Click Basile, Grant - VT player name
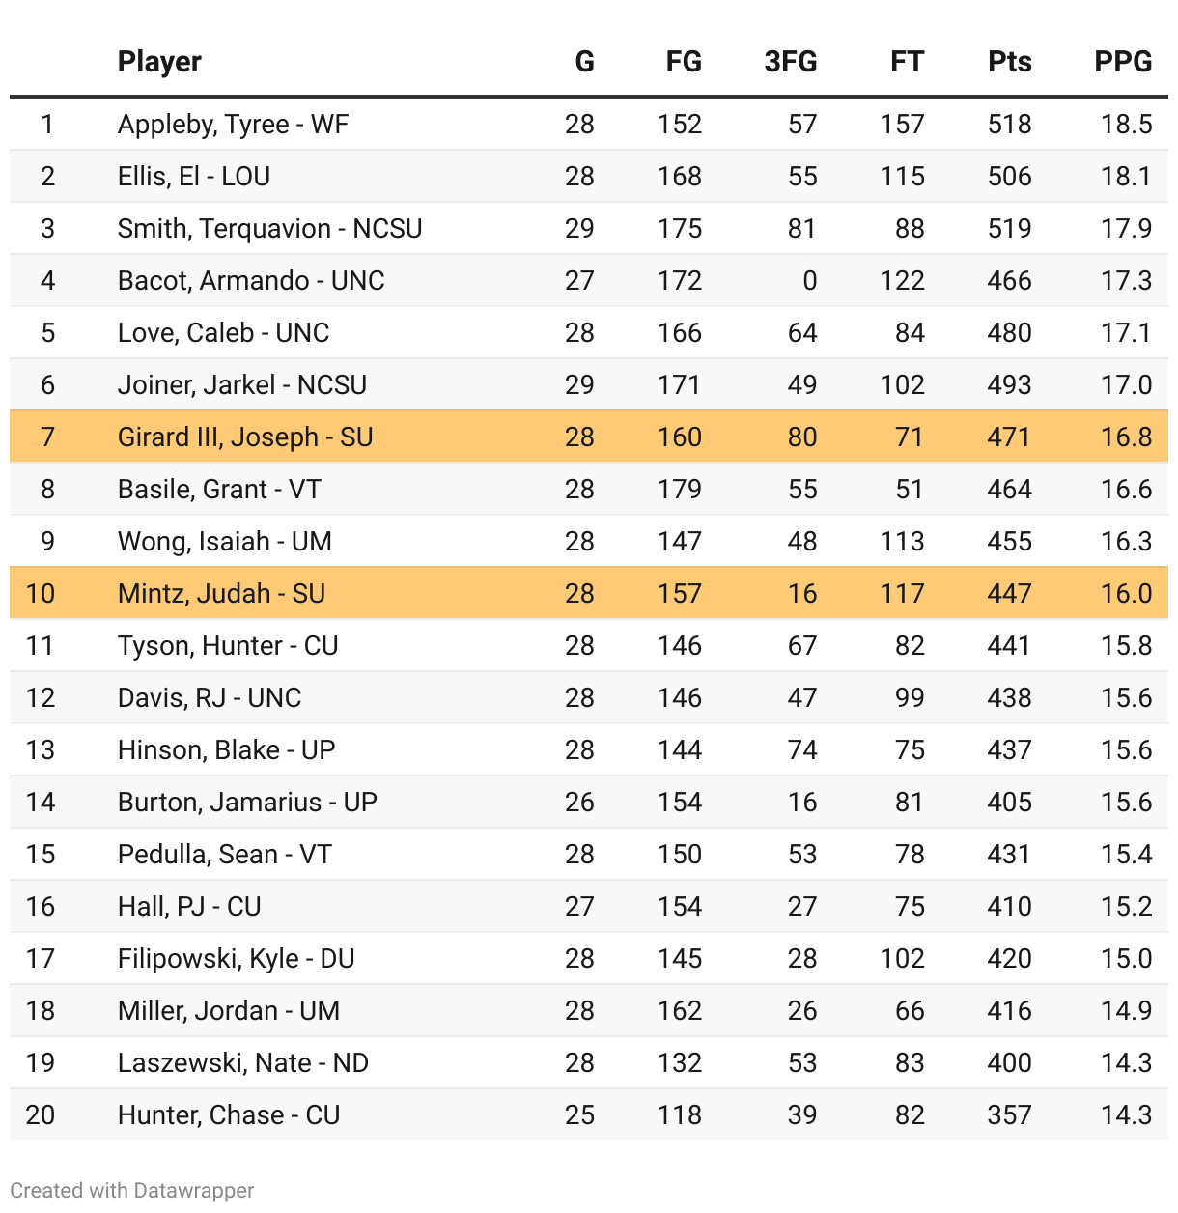 (x=219, y=490)
